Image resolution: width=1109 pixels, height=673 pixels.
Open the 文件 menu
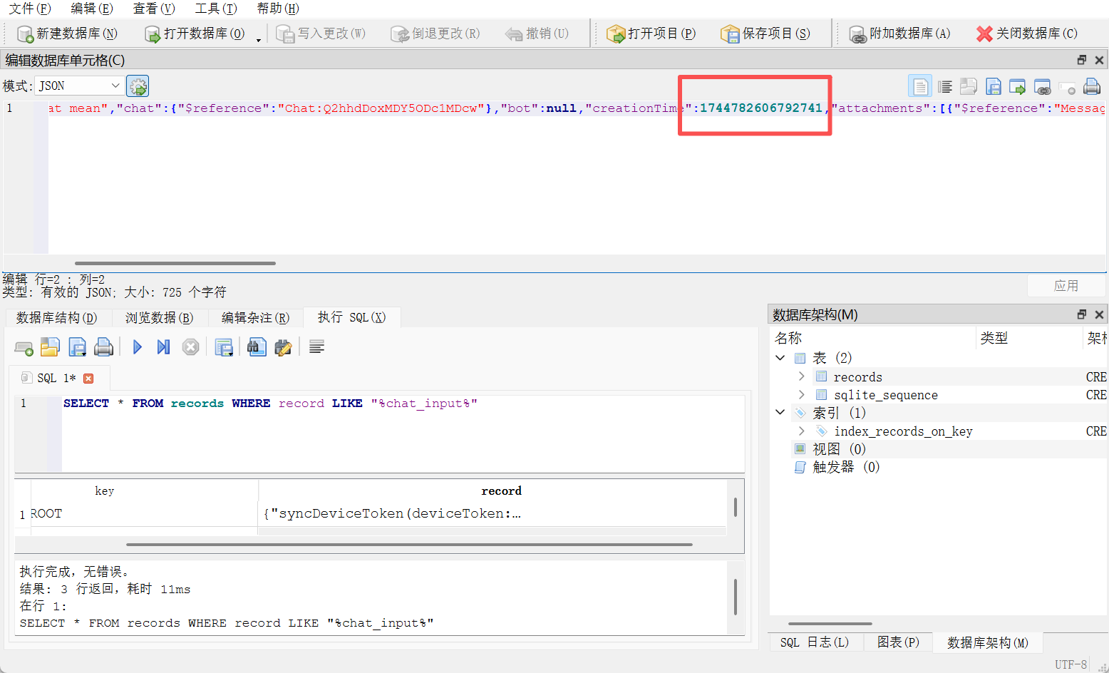click(x=30, y=9)
